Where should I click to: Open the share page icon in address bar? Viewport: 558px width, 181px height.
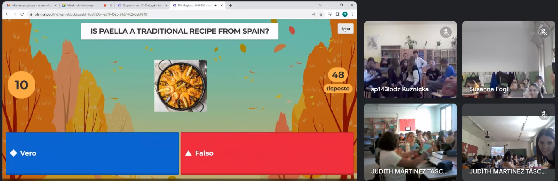point(313,14)
